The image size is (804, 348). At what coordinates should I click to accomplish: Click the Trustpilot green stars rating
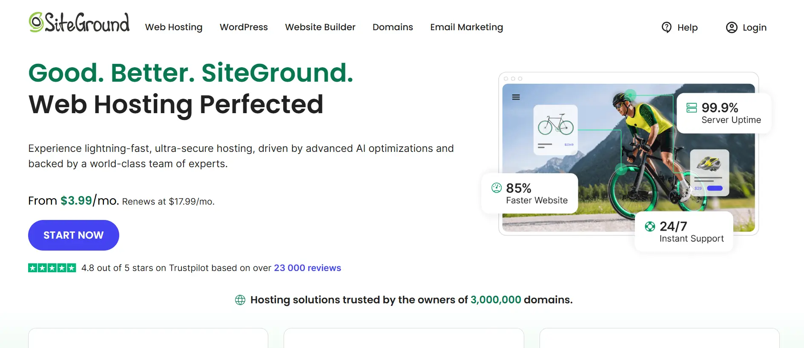(x=52, y=268)
